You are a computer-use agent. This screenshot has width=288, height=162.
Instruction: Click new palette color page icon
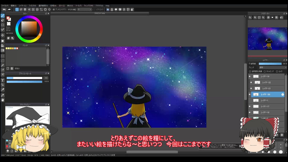(8, 68)
